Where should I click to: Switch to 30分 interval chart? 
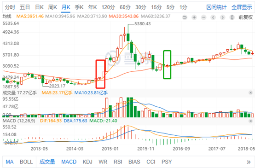[x=141, y=7]
